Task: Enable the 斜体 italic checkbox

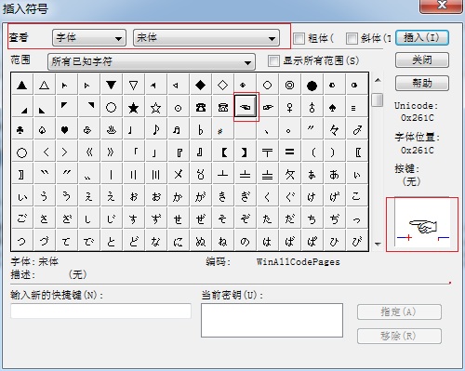Action: tap(352, 38)
